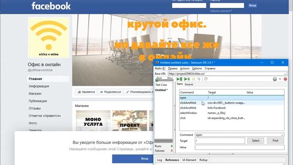293x165 pixels.
Task: Open Отметки «Нравится» in sidebar
Action: [45, 116]
